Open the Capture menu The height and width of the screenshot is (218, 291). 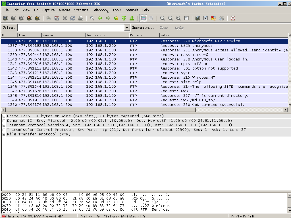pyautogui.click(x=48, y=10)
